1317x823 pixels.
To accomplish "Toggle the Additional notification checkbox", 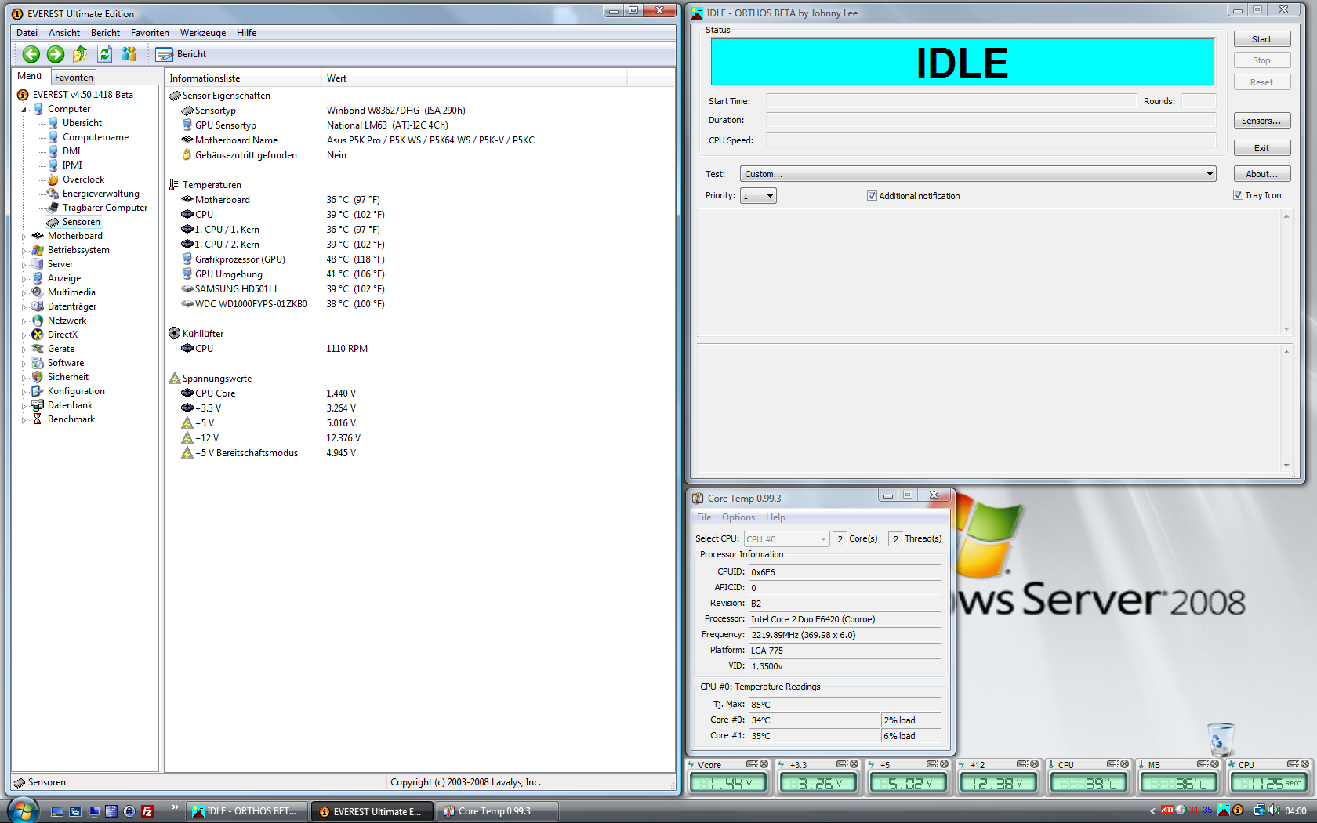I will coord(872,196).
